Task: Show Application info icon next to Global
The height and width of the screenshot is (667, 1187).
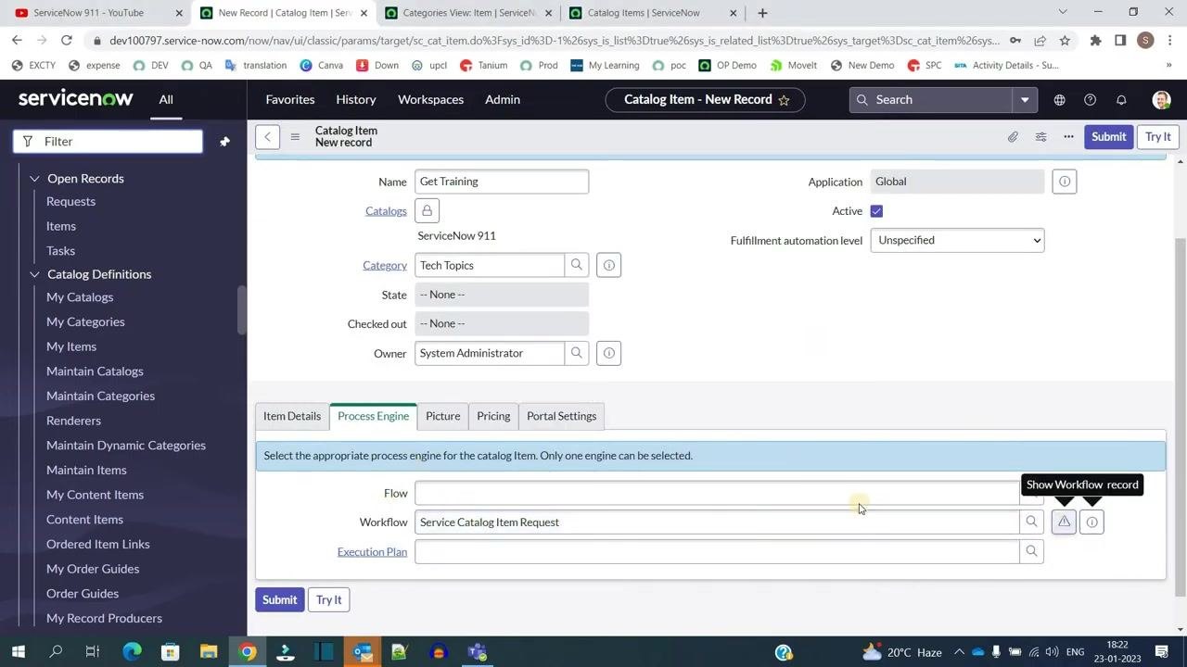Action: tap(1065, 182)
